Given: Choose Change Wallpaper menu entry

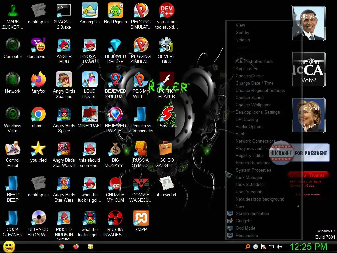Looking at the screenshot, I should [264, 105].
